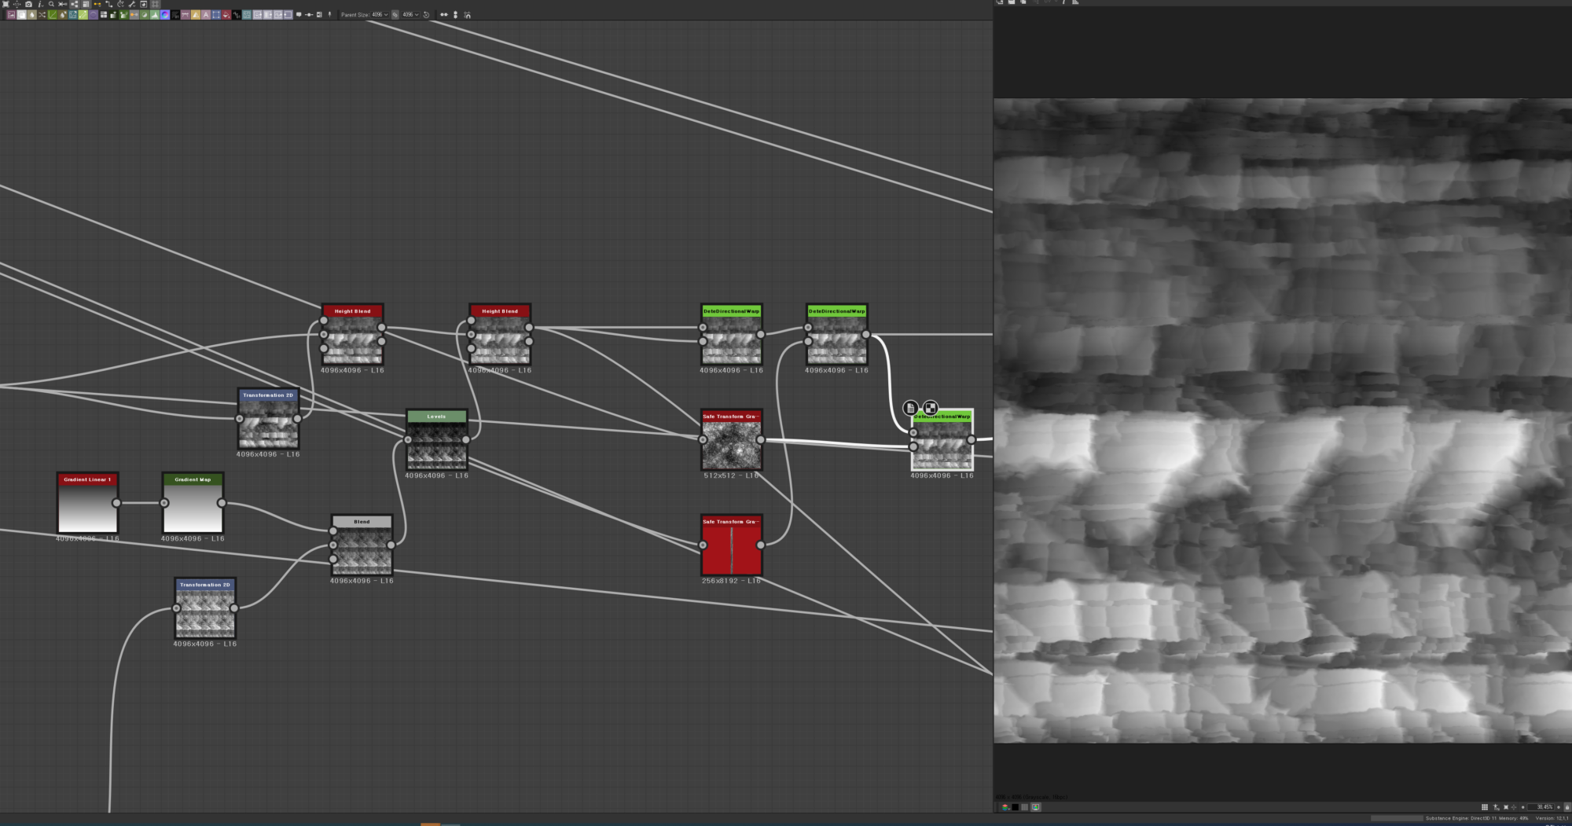Toggle the gray tiling swatch in 2D view

(1024, 807)
